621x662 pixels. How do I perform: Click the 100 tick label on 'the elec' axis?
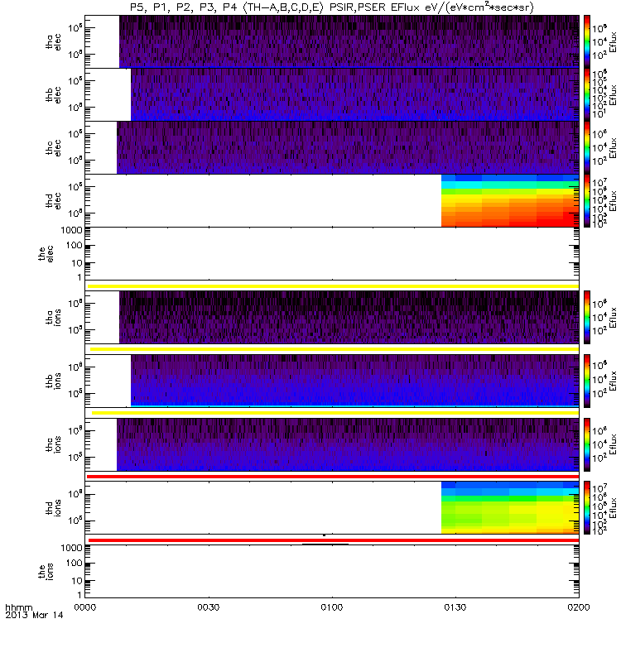pyautogui.click(x=74, y=245)
